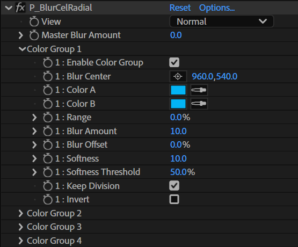Open the View dropdown set to Normal
The image size is (298, 247).
pos(222,21)
